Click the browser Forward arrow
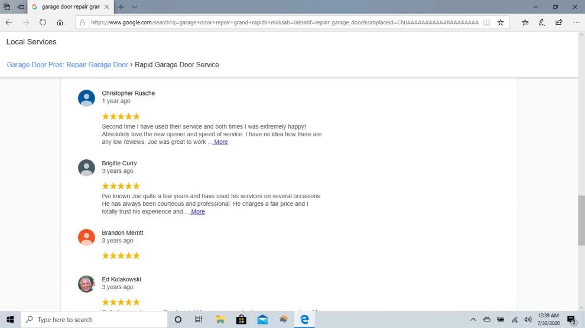The width and height of the screenshot is (585, 328). point(26,22)
